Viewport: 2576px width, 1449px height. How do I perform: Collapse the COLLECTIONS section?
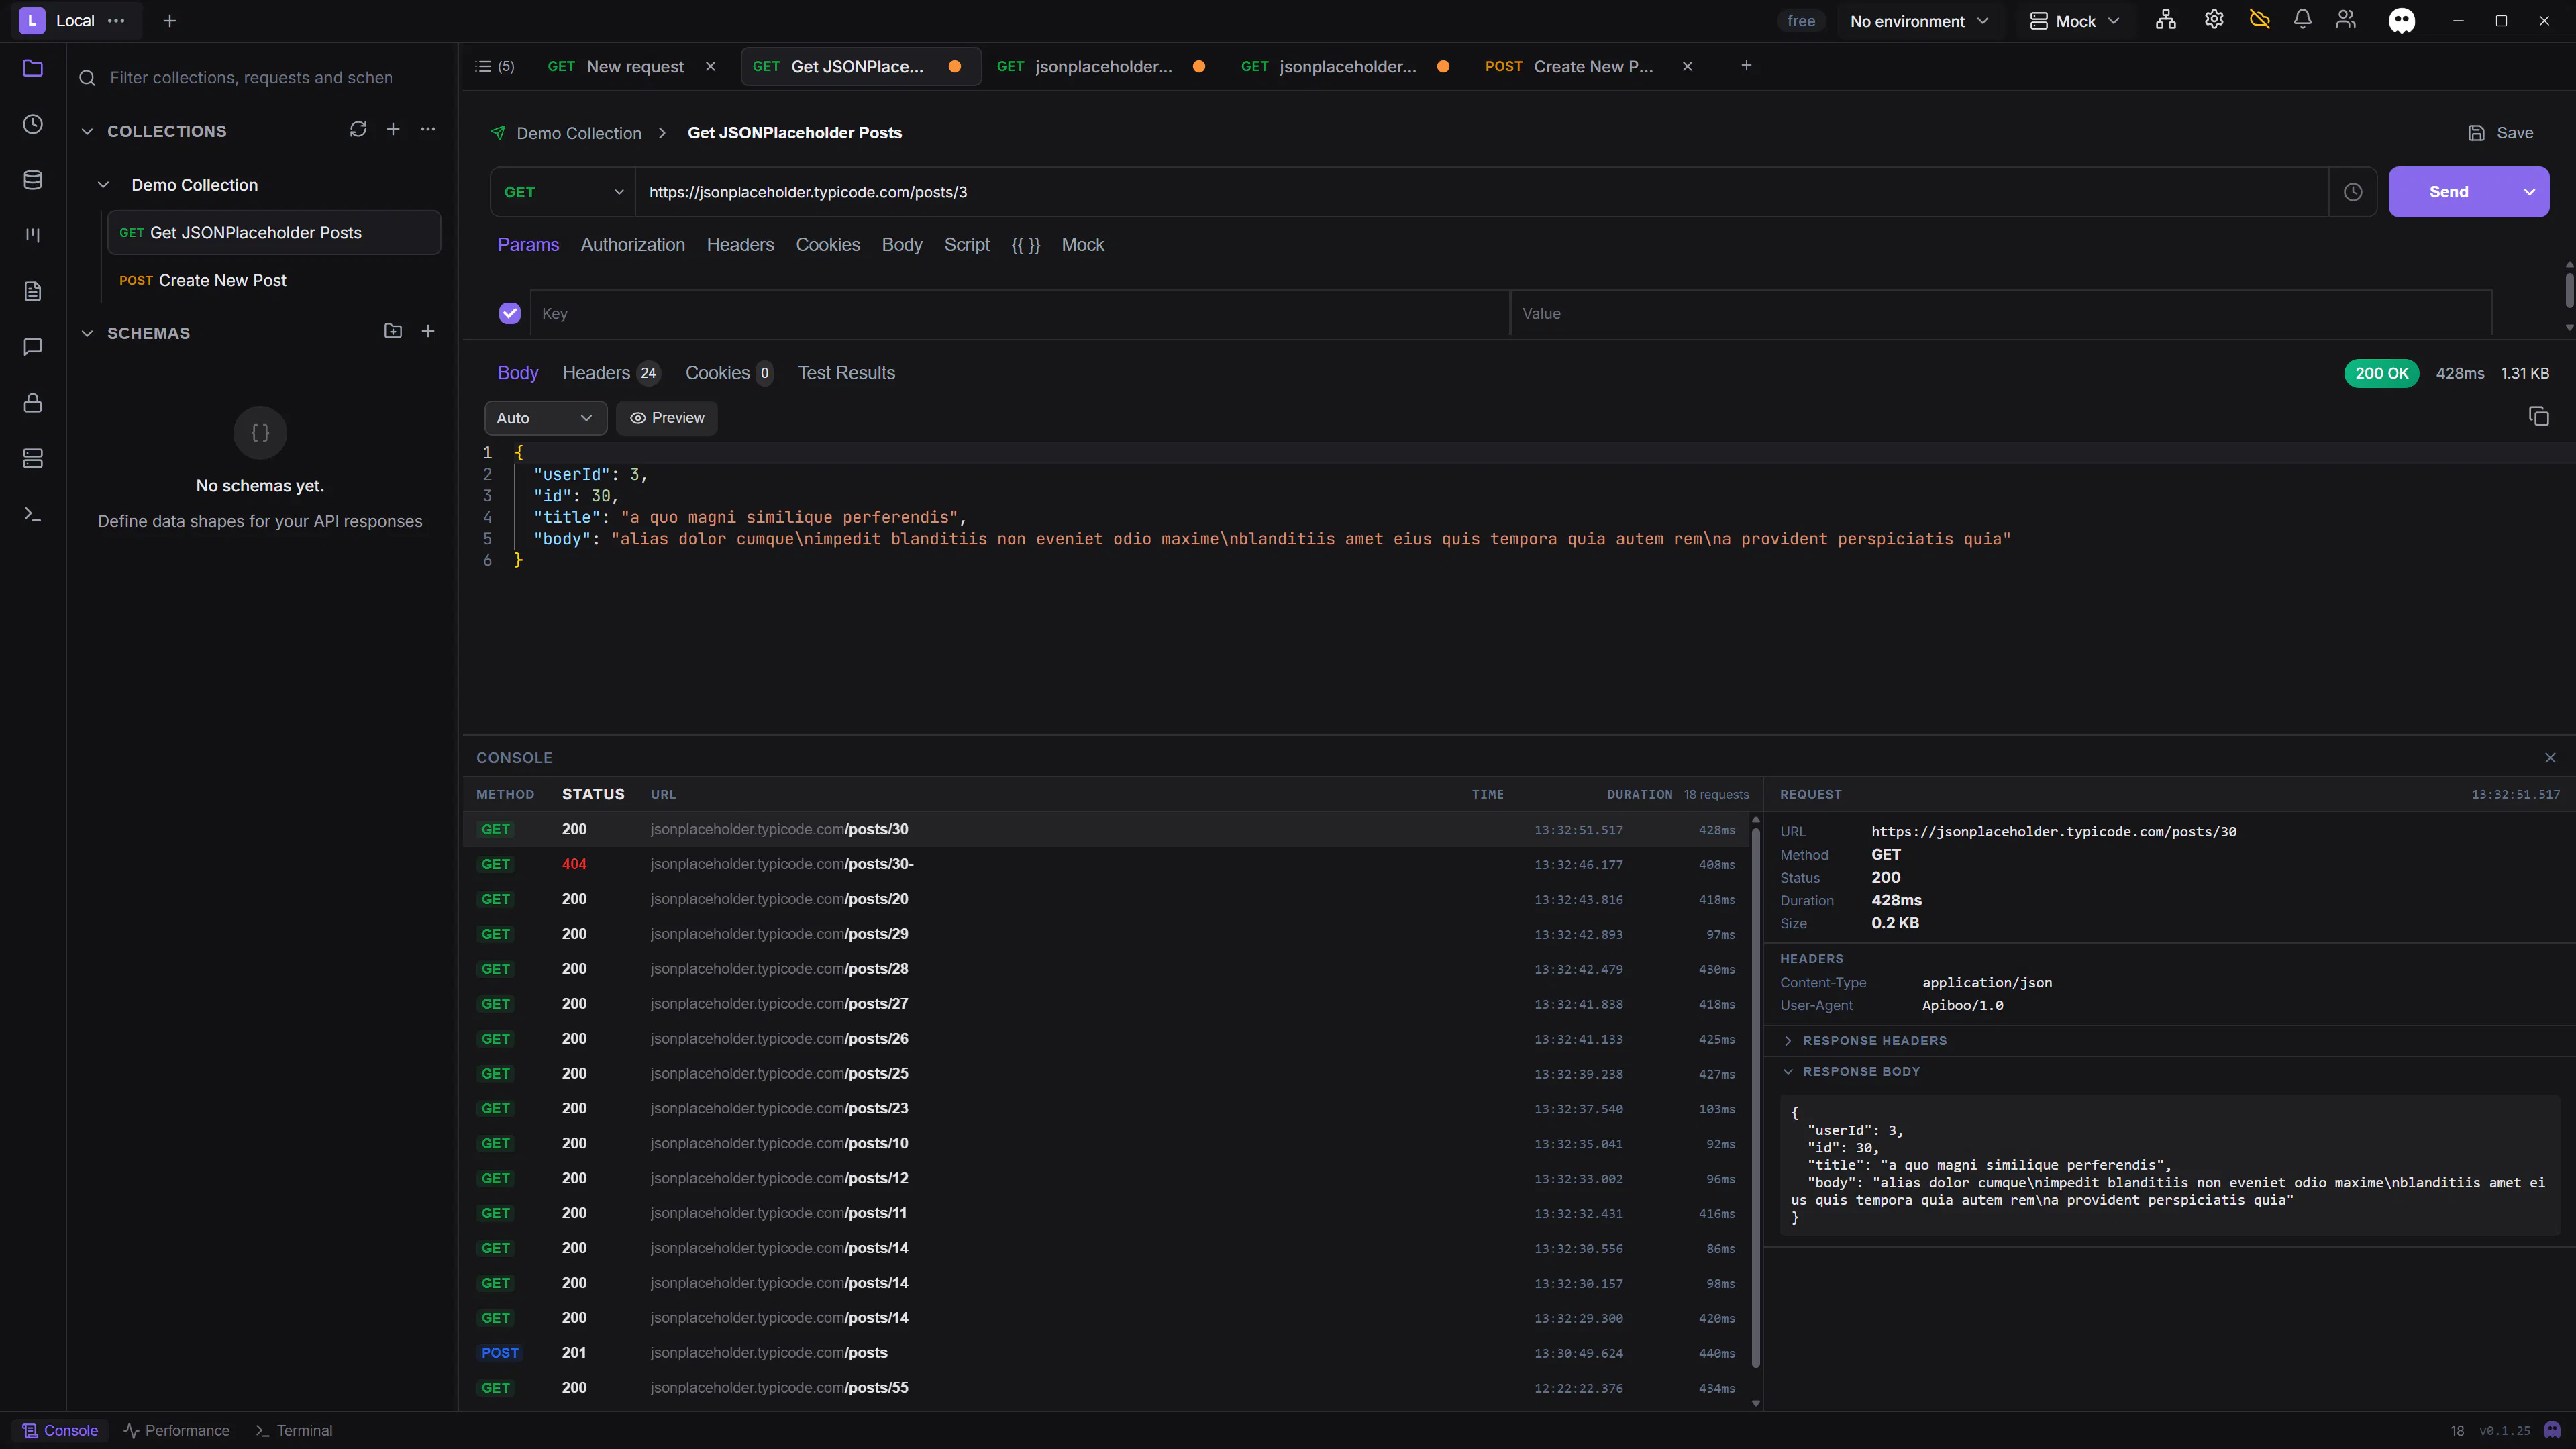(87, 131)
